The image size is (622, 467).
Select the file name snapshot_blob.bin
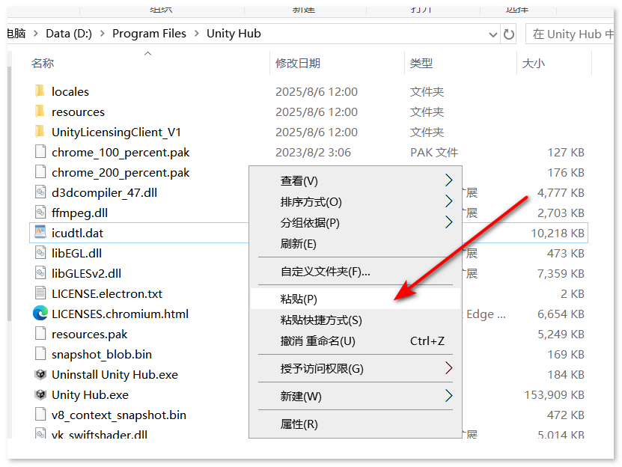point(102,354)
